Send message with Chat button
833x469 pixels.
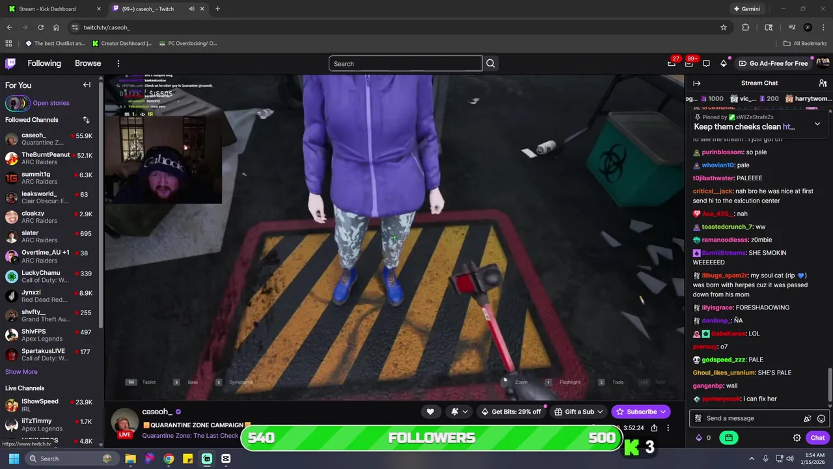pos(817,438)
